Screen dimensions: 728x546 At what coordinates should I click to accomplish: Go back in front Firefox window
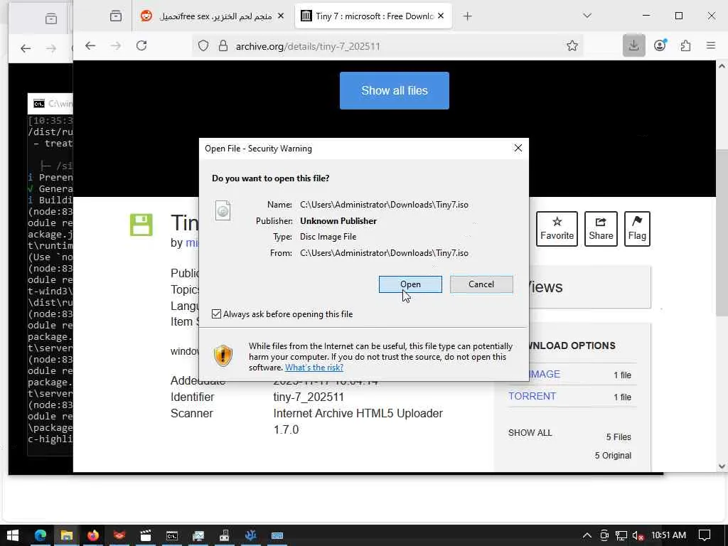(x=90, y=45)
